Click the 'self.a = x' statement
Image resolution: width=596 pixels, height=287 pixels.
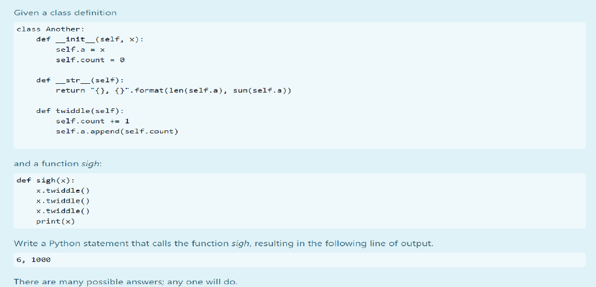pos(80,50)
